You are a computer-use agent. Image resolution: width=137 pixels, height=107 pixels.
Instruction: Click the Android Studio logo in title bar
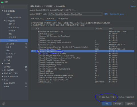pos(2,2)
